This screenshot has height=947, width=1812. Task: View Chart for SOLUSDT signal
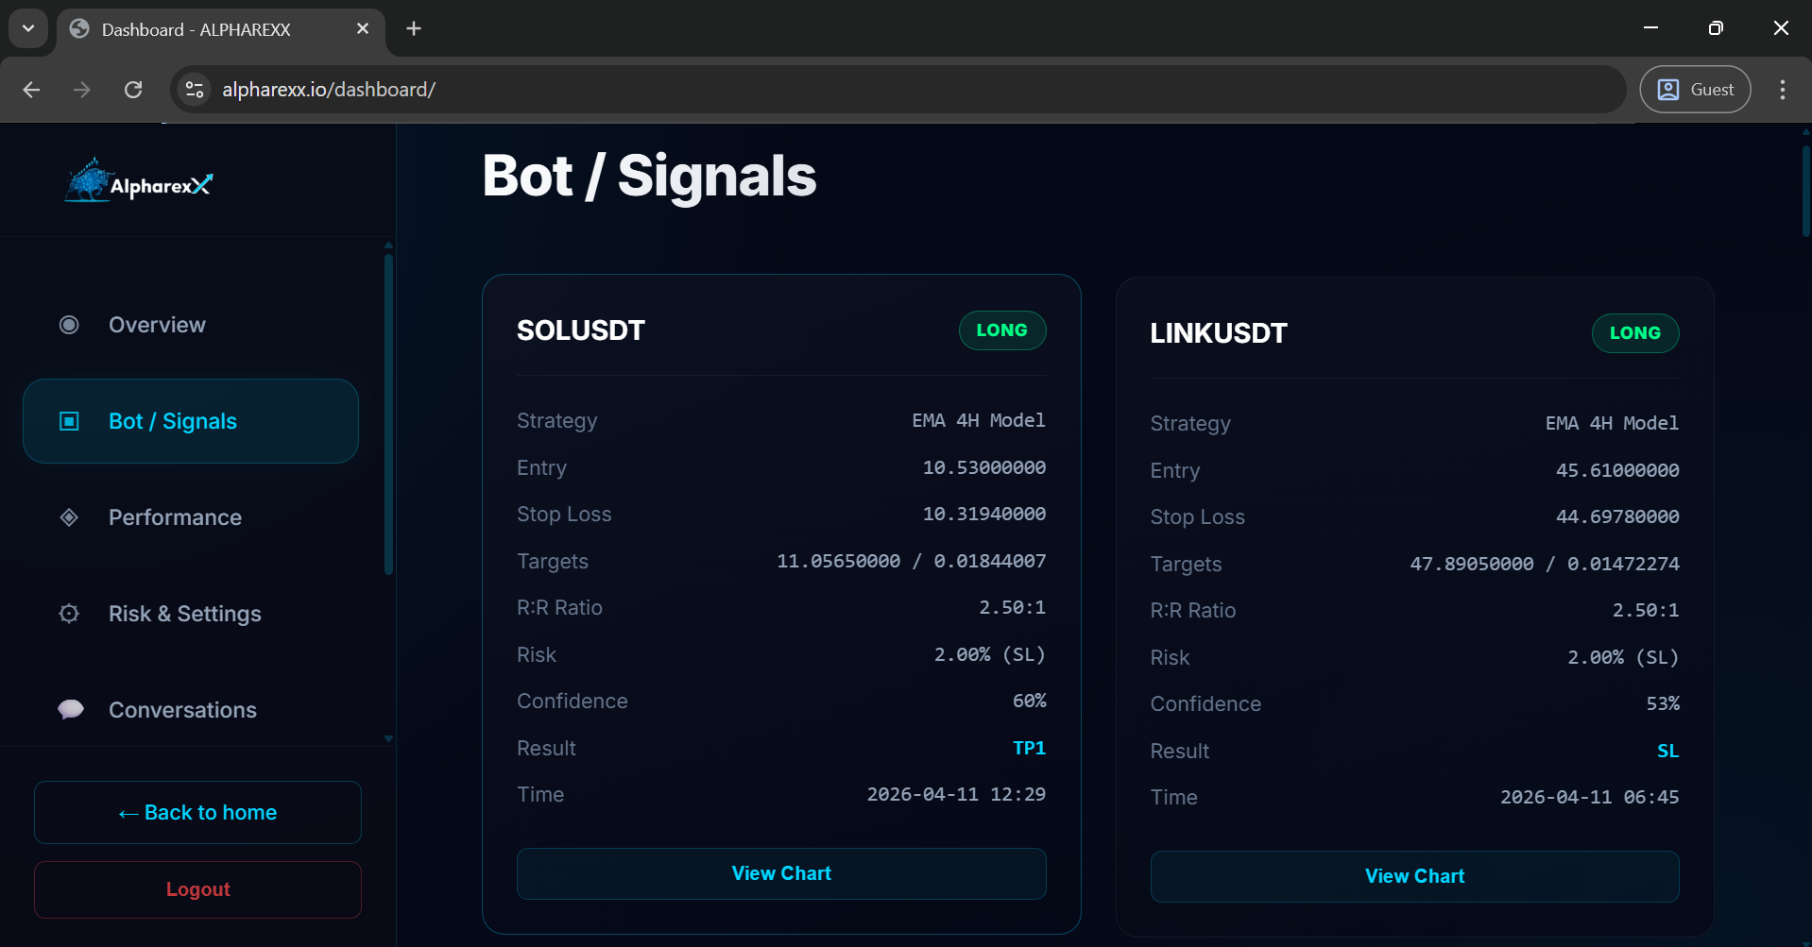pyautogui.click(x=781, y=873)
